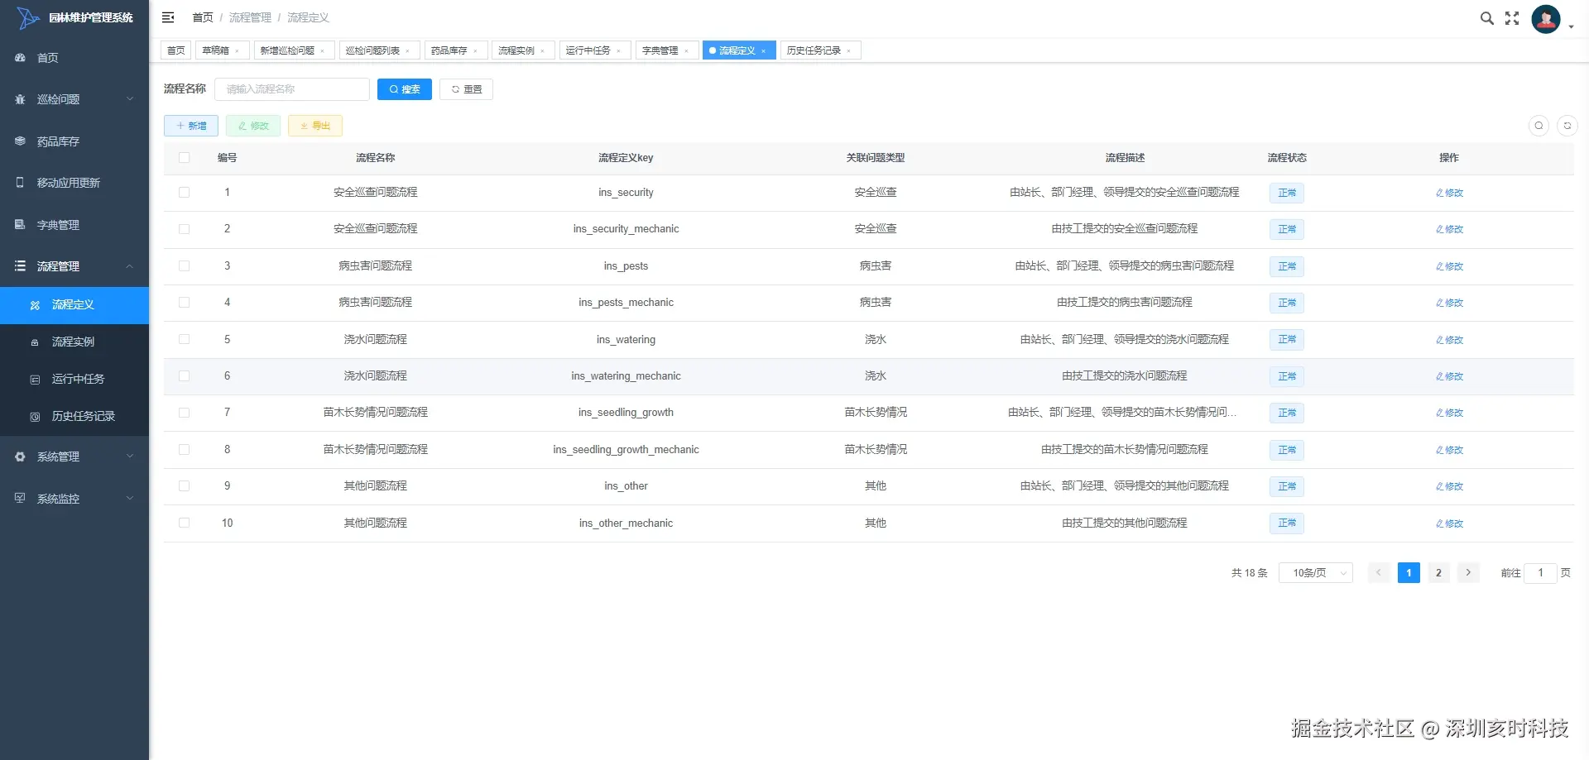1589x760 pixels.
Task: Check the ins_watering_mechanic row checkbox
Action: coord(184,376)
